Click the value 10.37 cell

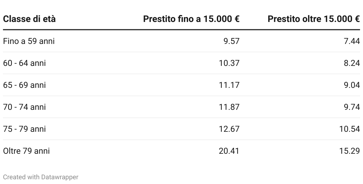[x=229, y=63]
